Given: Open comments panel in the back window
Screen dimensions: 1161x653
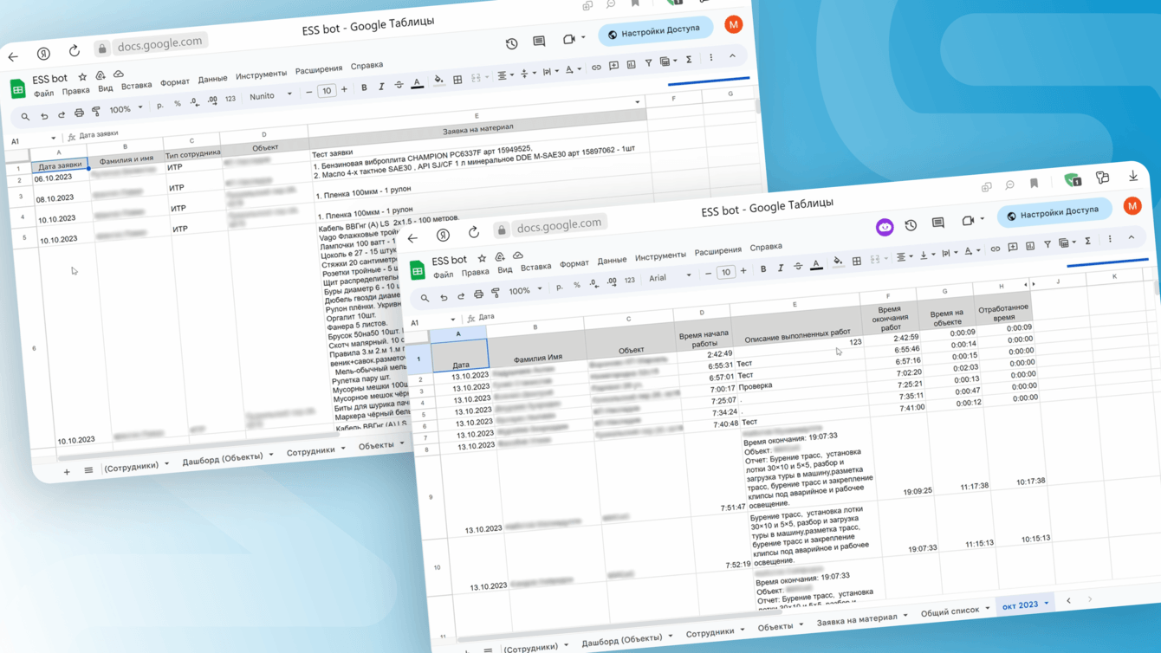Looking at the screenshot, I should (539, 42).
